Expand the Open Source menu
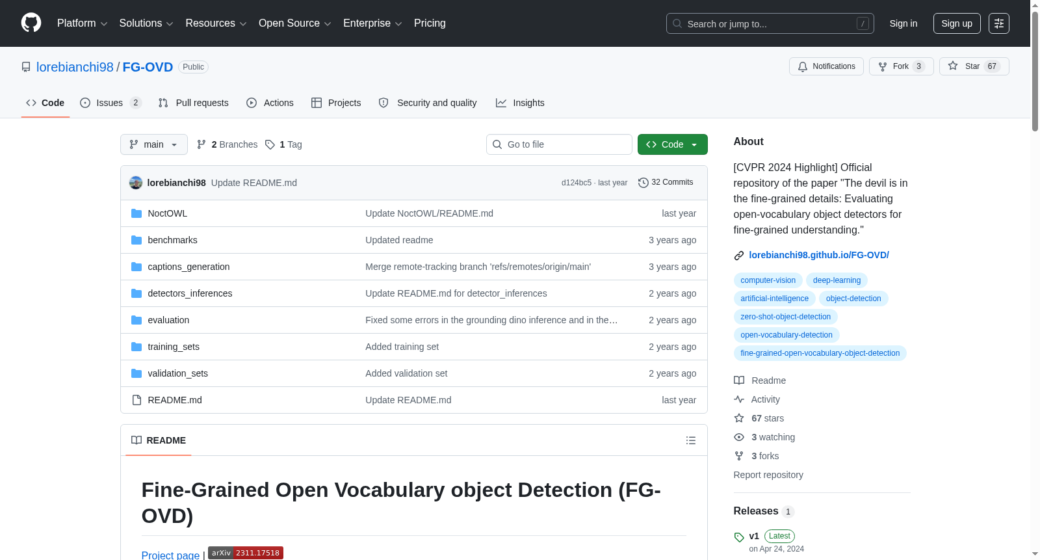The height and width of the screenshot is (560, 1040). coord(295,23)
